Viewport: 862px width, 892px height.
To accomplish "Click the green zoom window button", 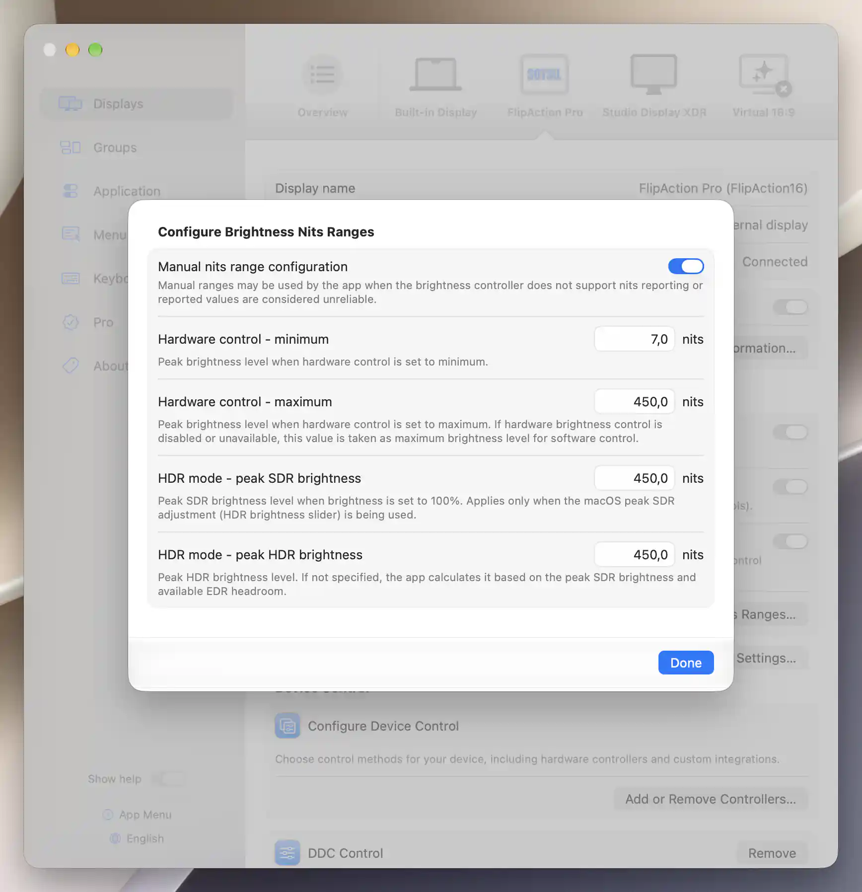I will pos(95,50).
